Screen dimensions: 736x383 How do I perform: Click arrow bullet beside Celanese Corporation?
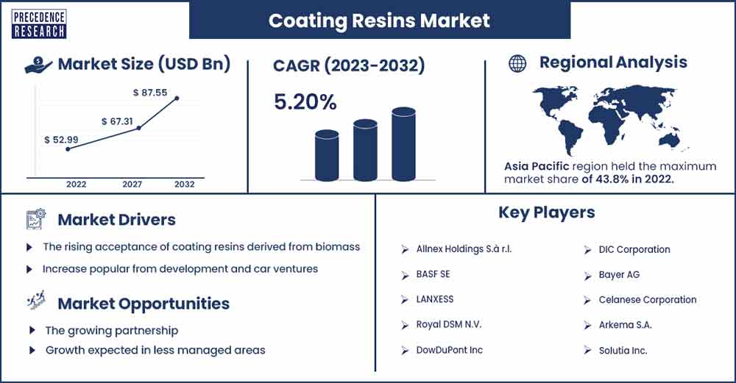(x=587, y=301)
